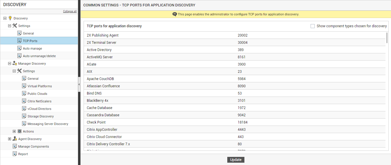
Task: Select Public Clouds in the tree
Action: click(37, 94)
